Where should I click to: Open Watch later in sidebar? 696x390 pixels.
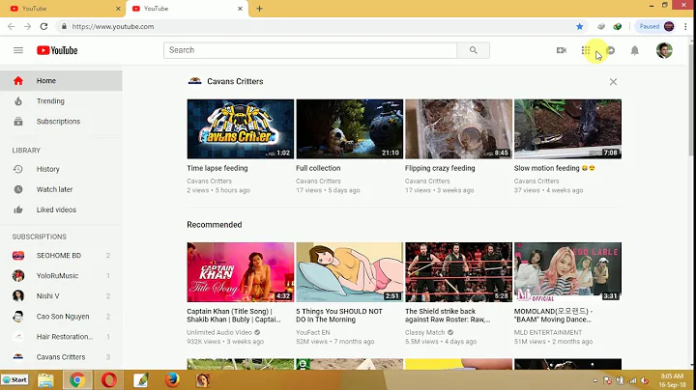tap(61, 189)
